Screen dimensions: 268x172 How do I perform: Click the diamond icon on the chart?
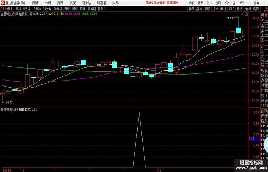[x=242, y=14]
